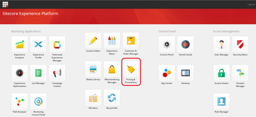
Task: Launch Merchandising Manager
Action: click(112, 69)
